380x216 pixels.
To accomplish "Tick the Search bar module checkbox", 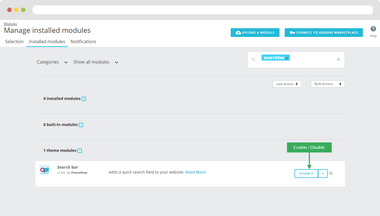I will click(x=331, y=173).
